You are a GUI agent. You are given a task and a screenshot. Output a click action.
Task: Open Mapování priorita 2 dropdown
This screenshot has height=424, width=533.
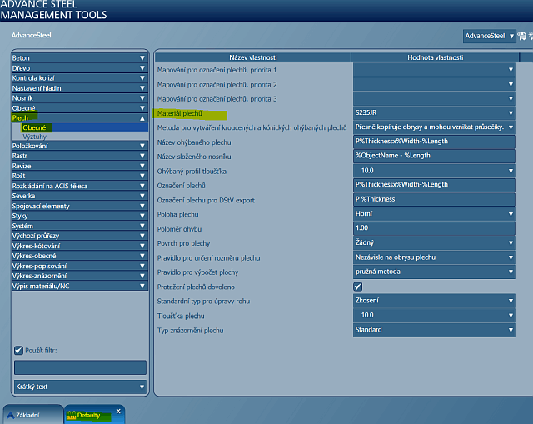point(434,84)
